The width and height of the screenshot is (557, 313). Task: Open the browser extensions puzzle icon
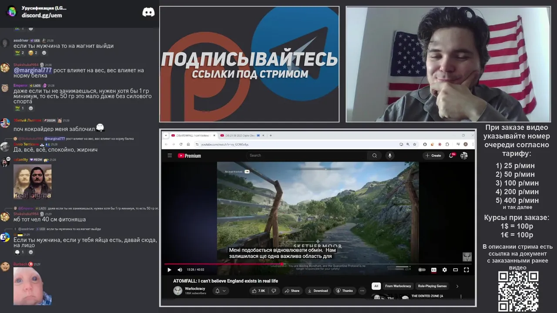(x=447, y=144)
